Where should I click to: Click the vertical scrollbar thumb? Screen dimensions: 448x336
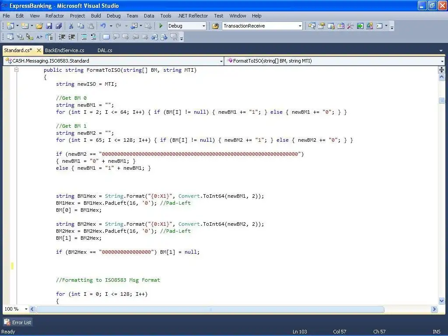click(442, 100)
